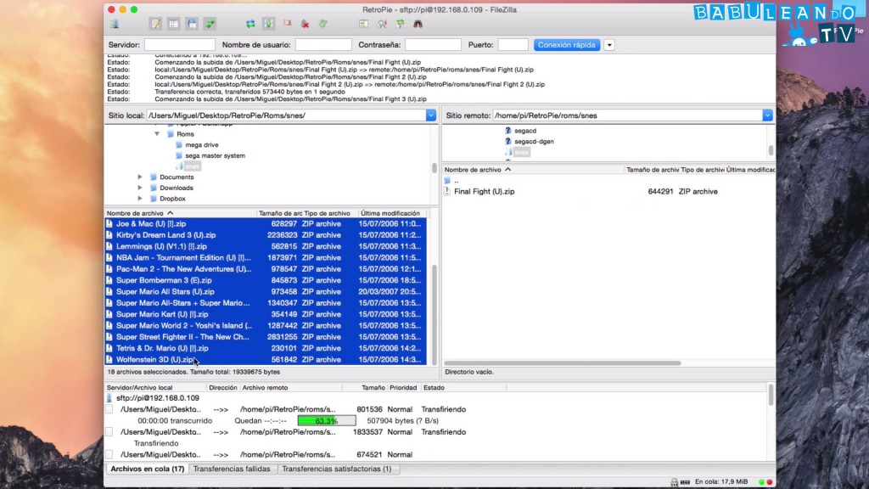
Task: Click the red activity indicator light
Action: [769, 482]
